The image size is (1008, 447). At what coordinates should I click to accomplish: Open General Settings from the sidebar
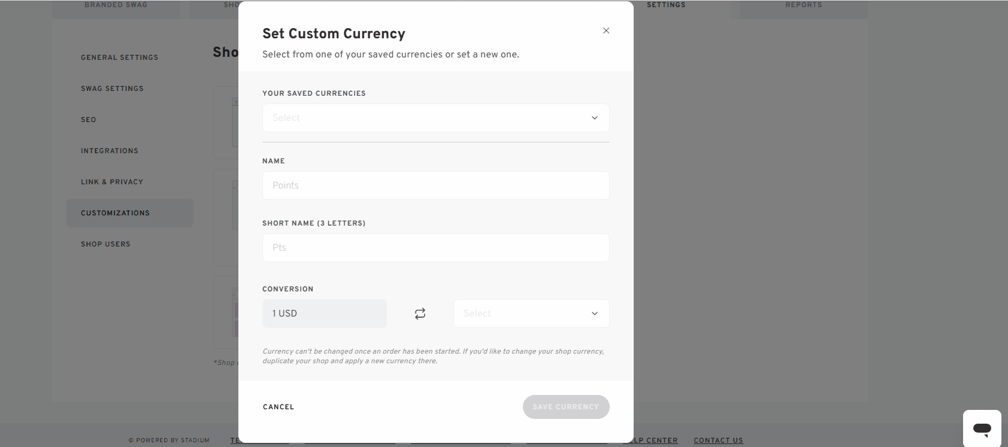(119, 57)
